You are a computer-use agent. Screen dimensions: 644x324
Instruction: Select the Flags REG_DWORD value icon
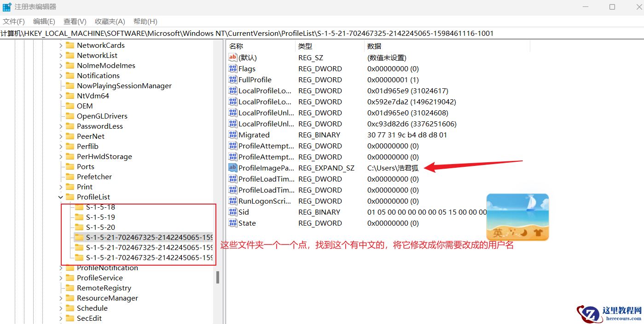tap(232, 68)
